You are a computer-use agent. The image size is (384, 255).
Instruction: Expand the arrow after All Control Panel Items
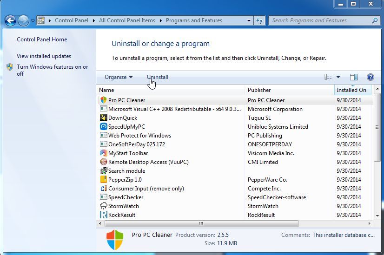[x=161, y=20]
